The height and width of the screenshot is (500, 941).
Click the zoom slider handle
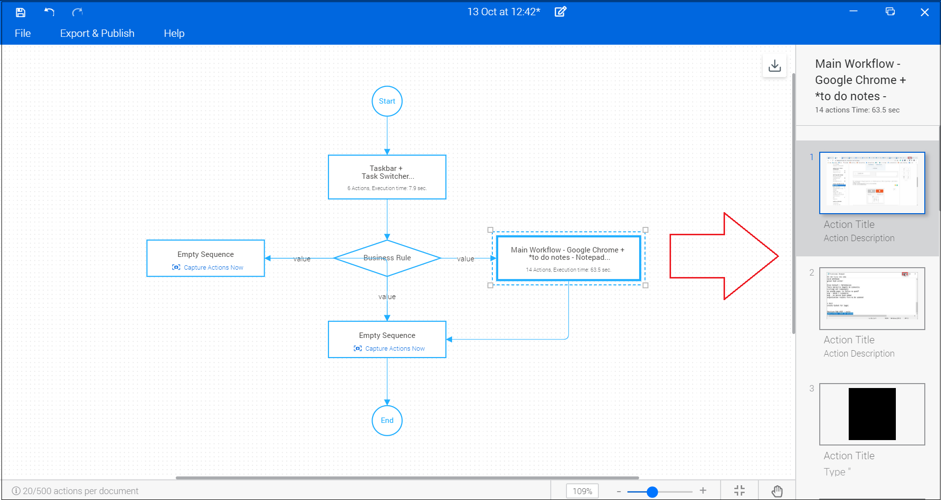[x=652, y=492]
